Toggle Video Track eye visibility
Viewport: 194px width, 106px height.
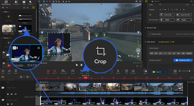pos(16,94)
